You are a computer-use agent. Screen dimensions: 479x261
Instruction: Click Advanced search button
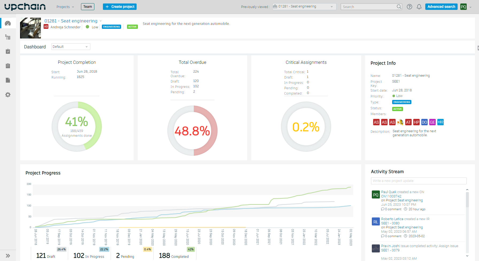441,7
